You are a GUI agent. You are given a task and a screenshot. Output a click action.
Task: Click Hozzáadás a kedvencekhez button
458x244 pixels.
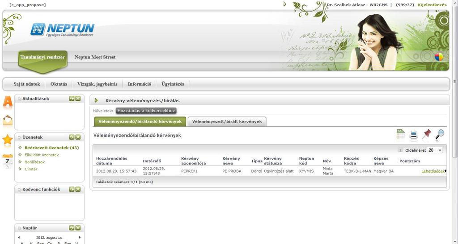(x=146, y=111)
